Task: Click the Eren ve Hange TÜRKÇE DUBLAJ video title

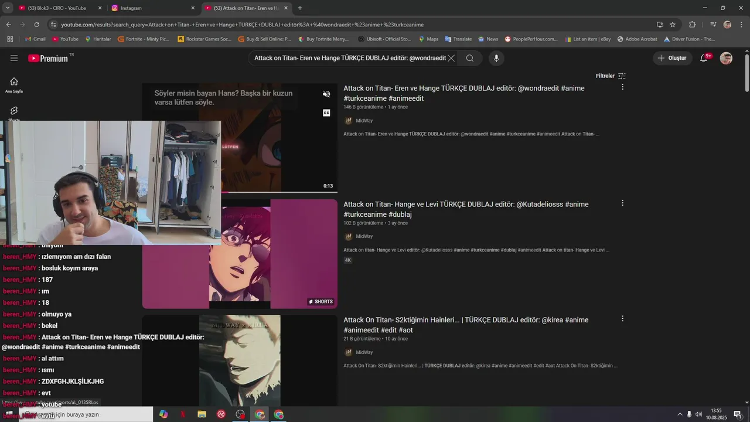Action: (463, 93)
